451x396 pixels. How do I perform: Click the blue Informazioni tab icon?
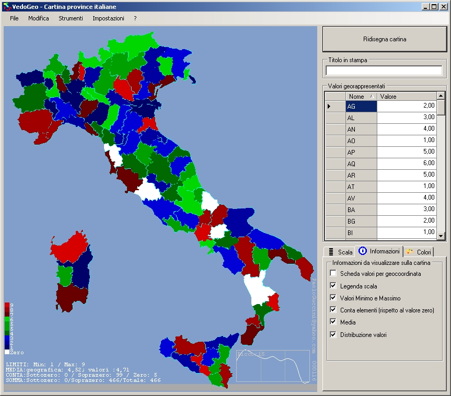coord(362,251)
